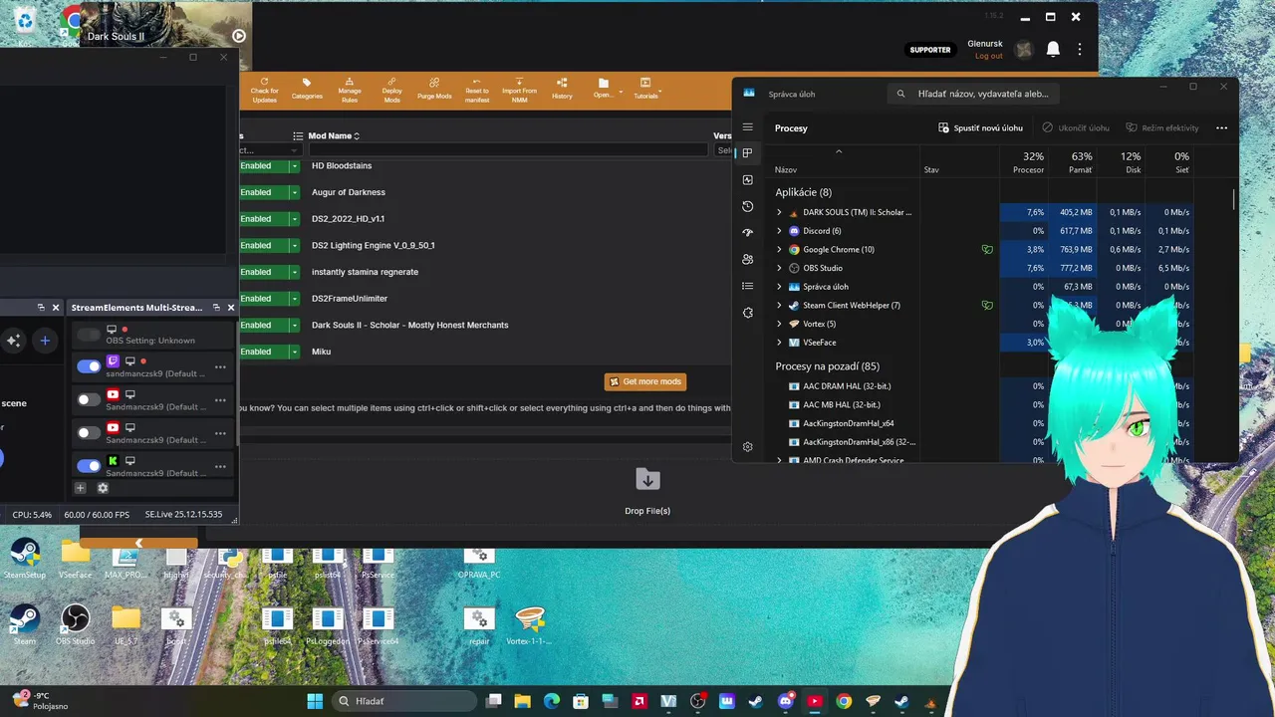Click the sparkle icon in OBS dock
This screenshot has width=1275, height=717.
[13, 341]
